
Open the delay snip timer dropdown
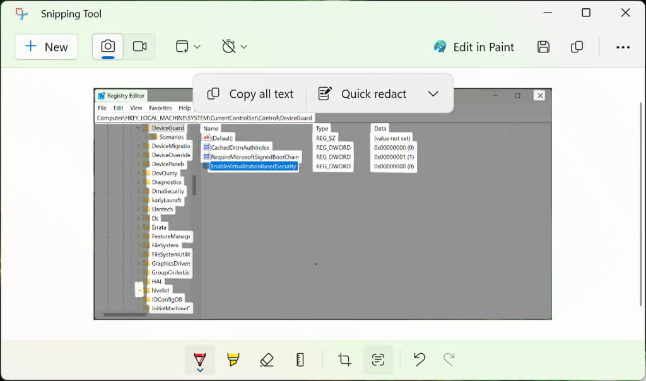pos(235,47)
